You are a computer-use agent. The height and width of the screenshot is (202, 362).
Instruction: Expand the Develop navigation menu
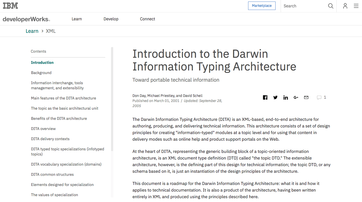pos(111,19)
